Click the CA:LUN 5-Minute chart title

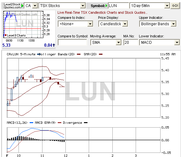coord(21,54)
